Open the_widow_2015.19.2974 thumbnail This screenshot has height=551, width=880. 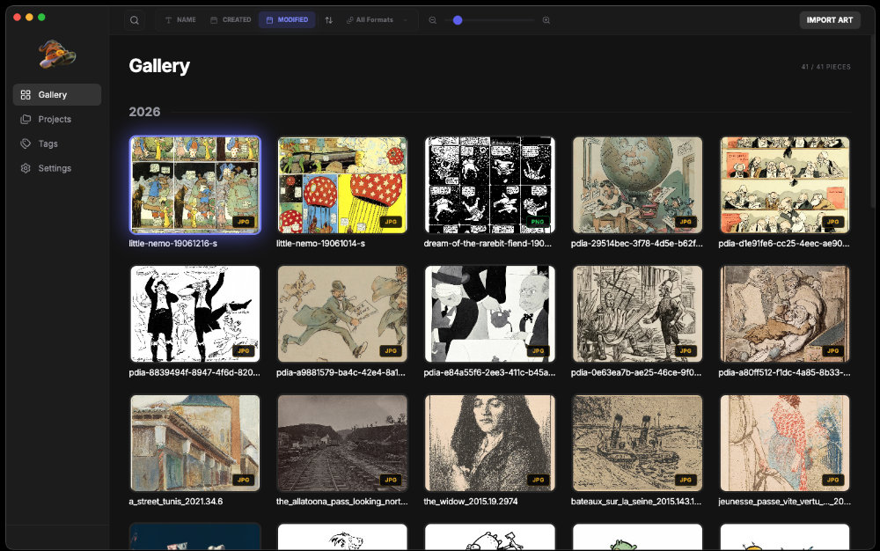[490, 443]
